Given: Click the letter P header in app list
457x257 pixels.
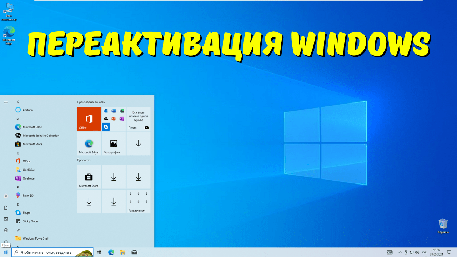Looking at the screenshot, I should (18, 187).
